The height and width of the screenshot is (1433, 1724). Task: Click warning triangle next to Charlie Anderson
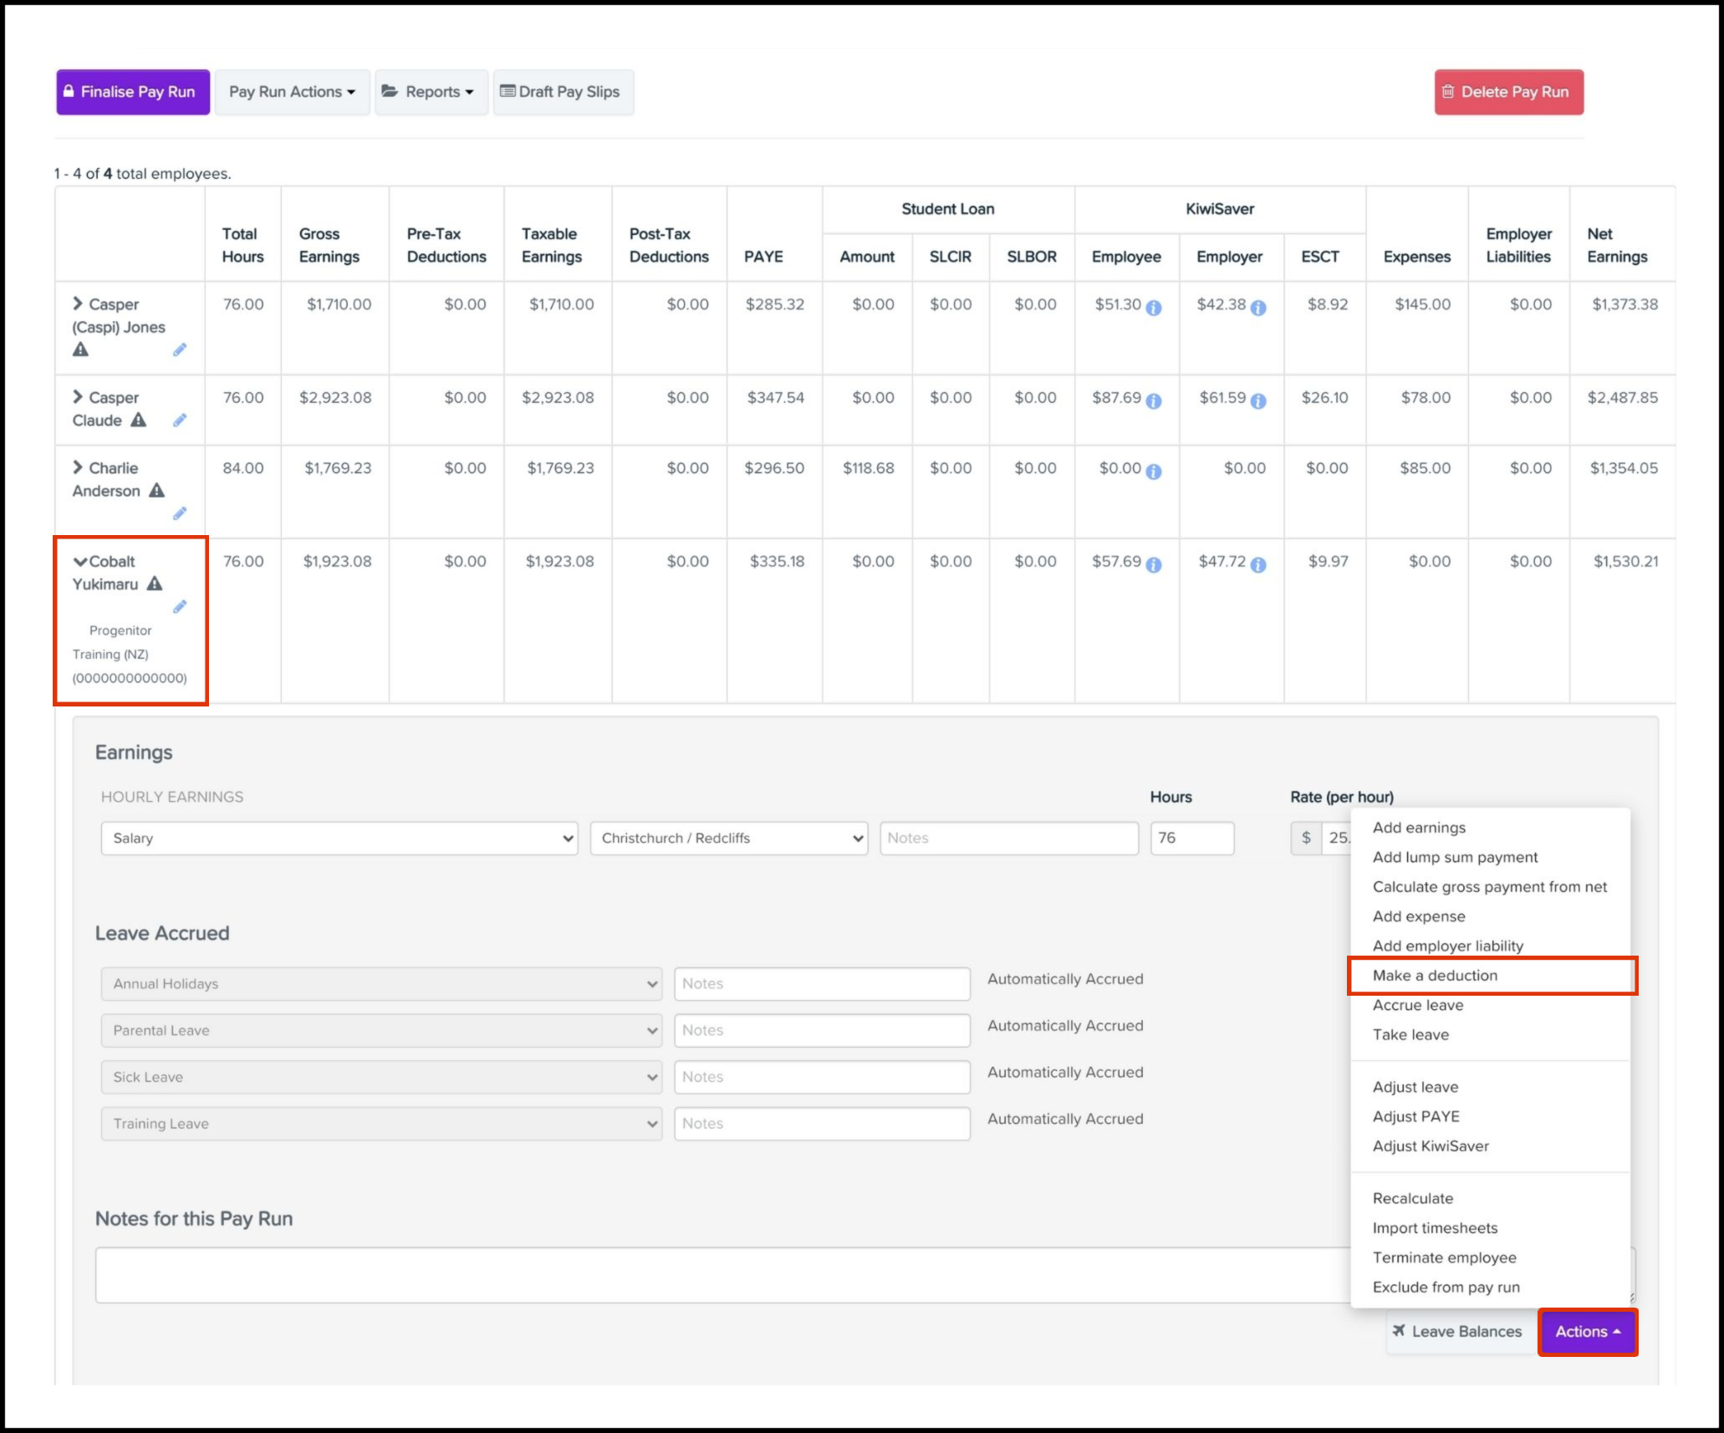tap(156, 491)
